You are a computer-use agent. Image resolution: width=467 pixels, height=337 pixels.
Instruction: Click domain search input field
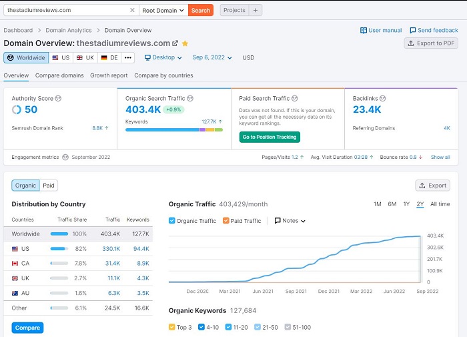click(67, 10)
